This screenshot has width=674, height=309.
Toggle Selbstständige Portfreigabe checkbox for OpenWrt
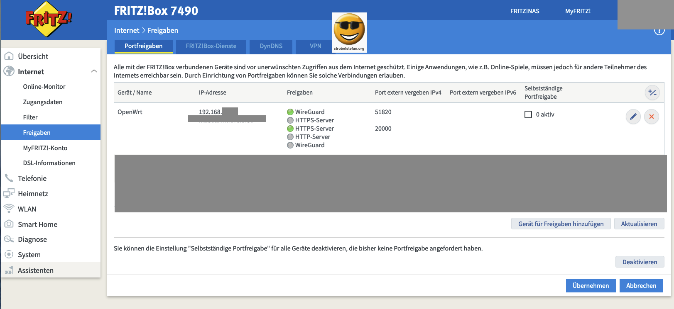[x=528, y=114]
